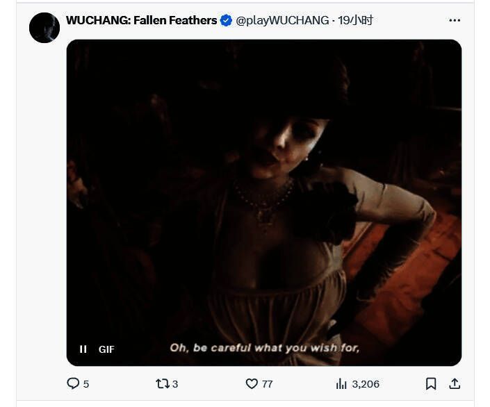490x407 pixels.
Task: Click the blue verified badge
Action: coord(226,21)
